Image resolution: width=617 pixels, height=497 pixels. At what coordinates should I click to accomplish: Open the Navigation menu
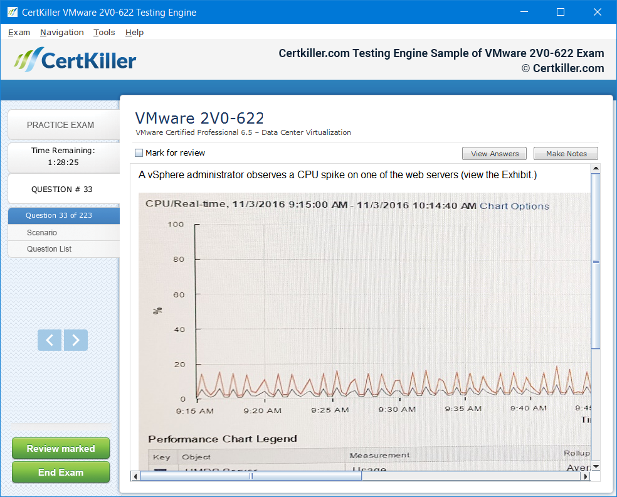point(62,32)
